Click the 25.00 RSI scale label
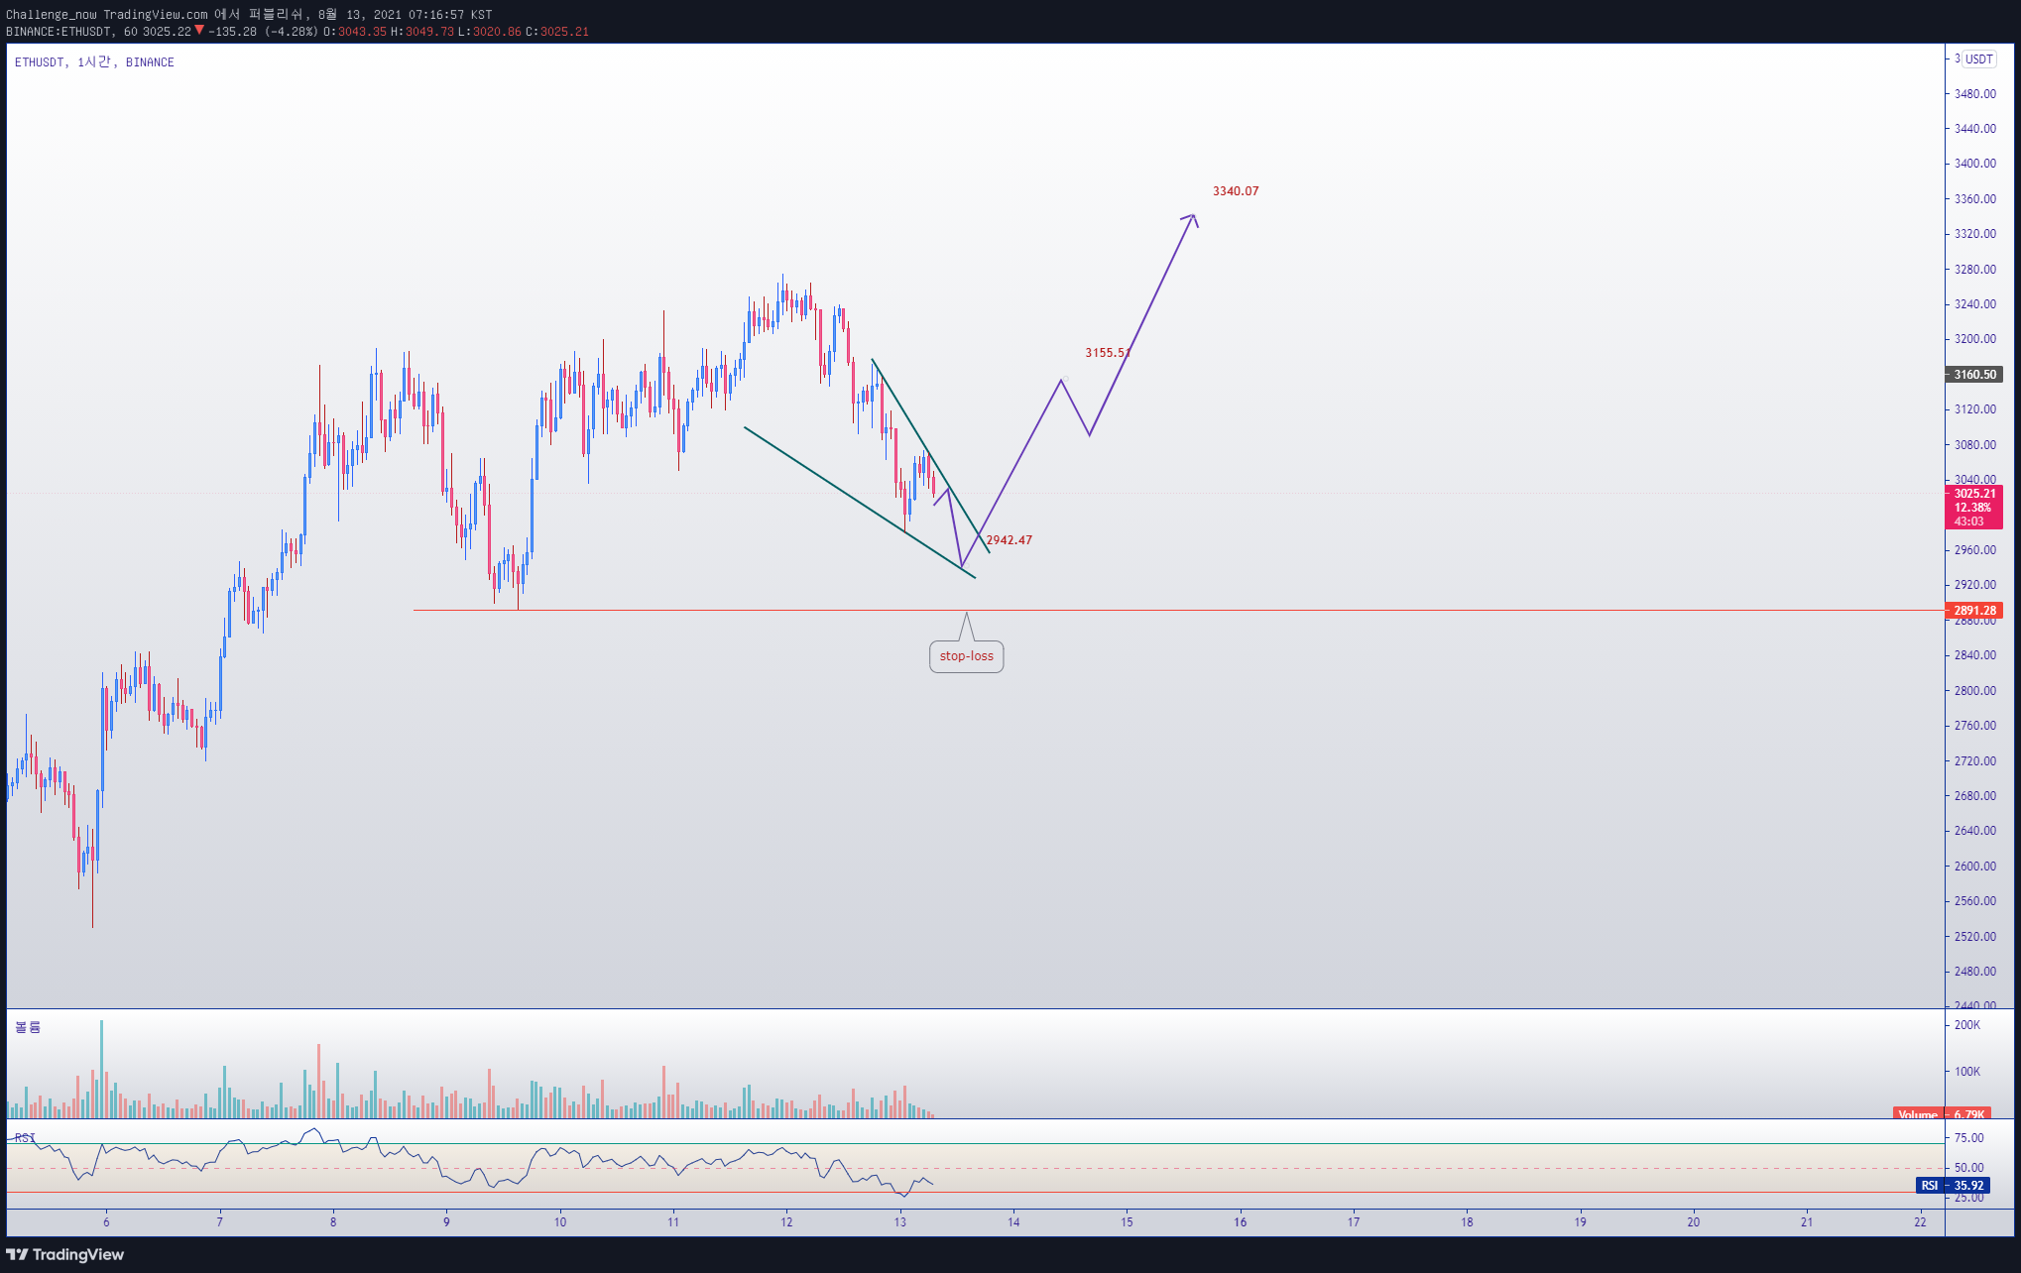Image resolution: width=2021 pixels, height=1273 pixels. point(1968,1199)
